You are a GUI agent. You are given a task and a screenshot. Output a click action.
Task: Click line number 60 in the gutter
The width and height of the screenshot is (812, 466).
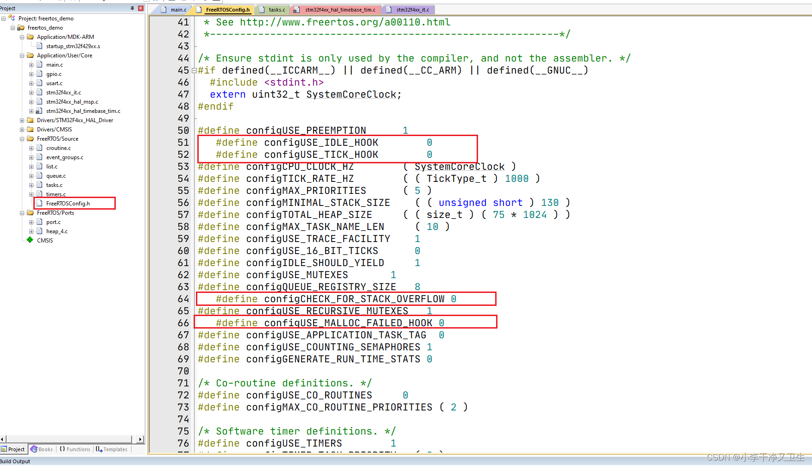click(x=183, y=251)
